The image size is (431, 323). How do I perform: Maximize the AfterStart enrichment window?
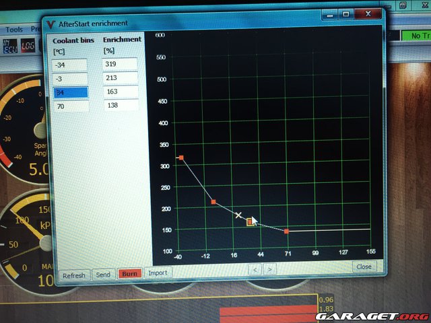point(345,13)
